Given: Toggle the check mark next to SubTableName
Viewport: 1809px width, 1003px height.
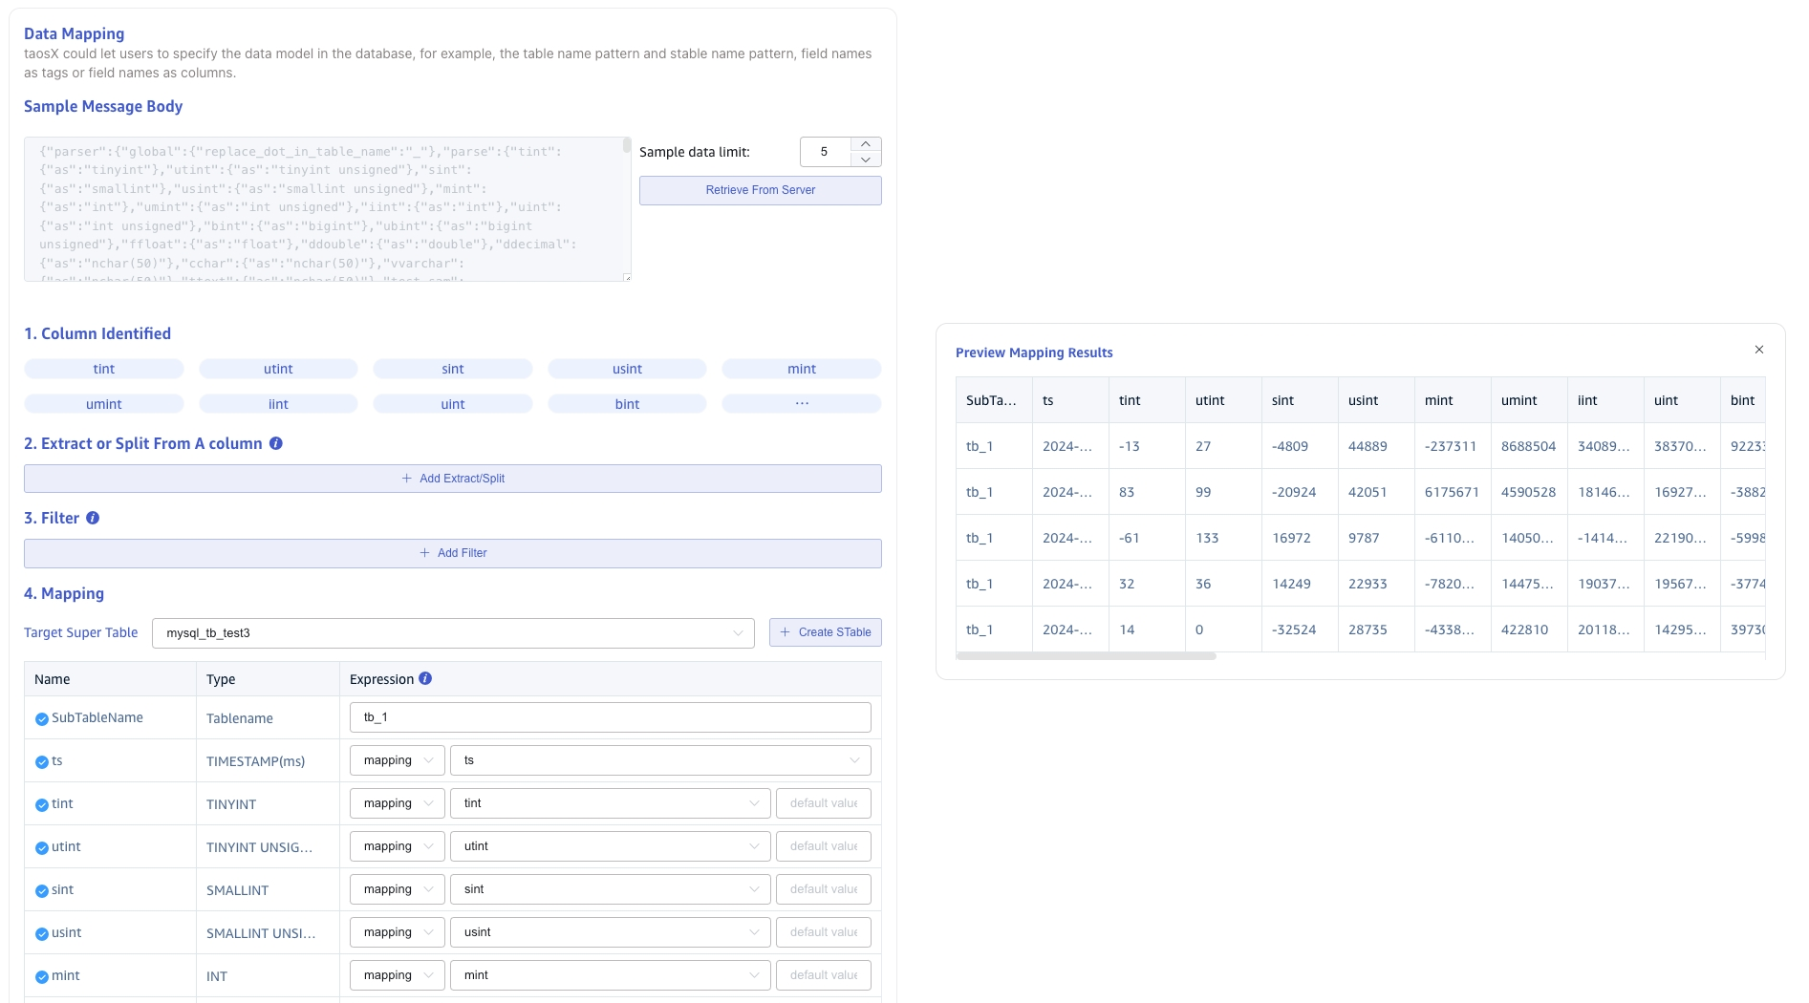Looking at the screenshot, I should (42, 719).
